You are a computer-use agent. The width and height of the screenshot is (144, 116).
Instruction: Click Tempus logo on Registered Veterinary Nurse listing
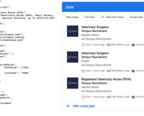[73, 83]
